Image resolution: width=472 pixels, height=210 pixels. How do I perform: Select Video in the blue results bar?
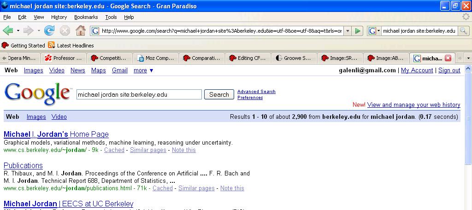coord(59,117)
